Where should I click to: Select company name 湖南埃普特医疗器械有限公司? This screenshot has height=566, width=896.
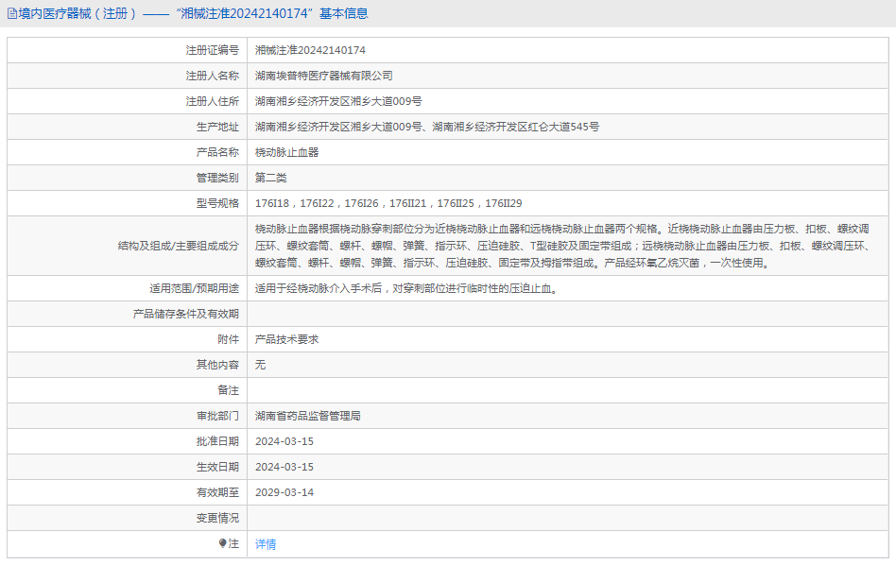tap(323, 76)
